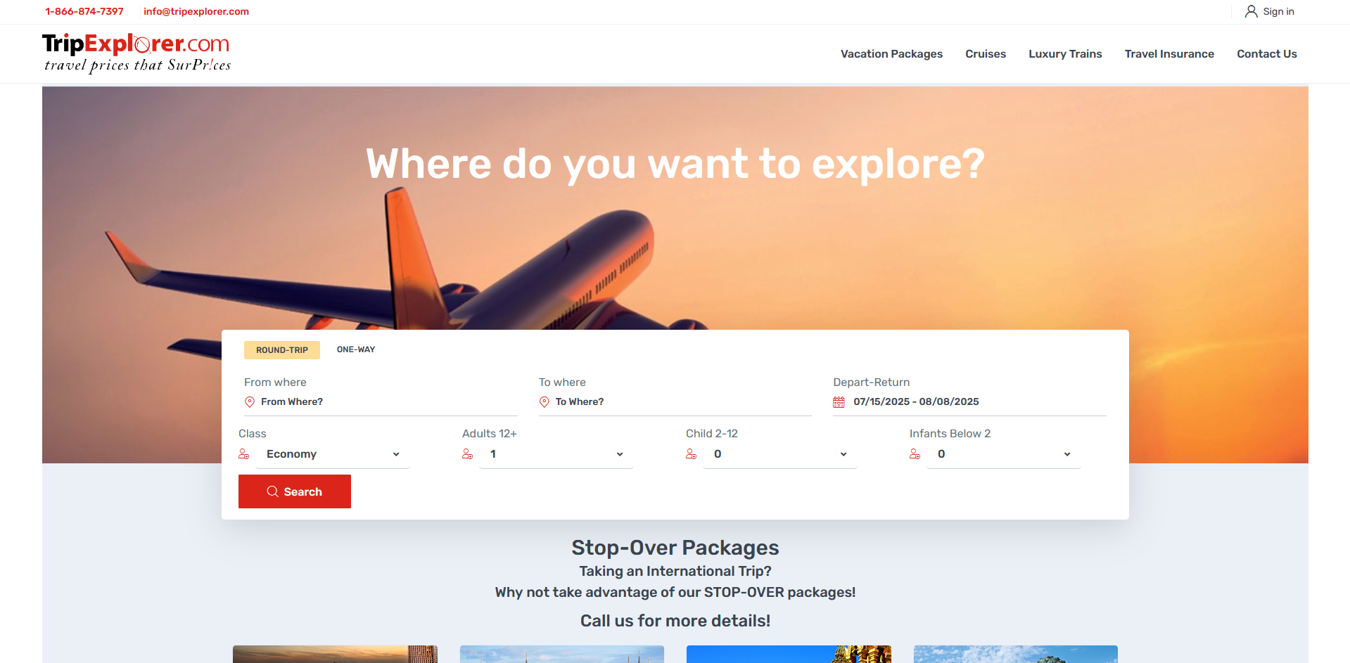Switch to ONE-WAY trip type
The width and height of the screenshot is (1350, 663).
pos(356,349)
